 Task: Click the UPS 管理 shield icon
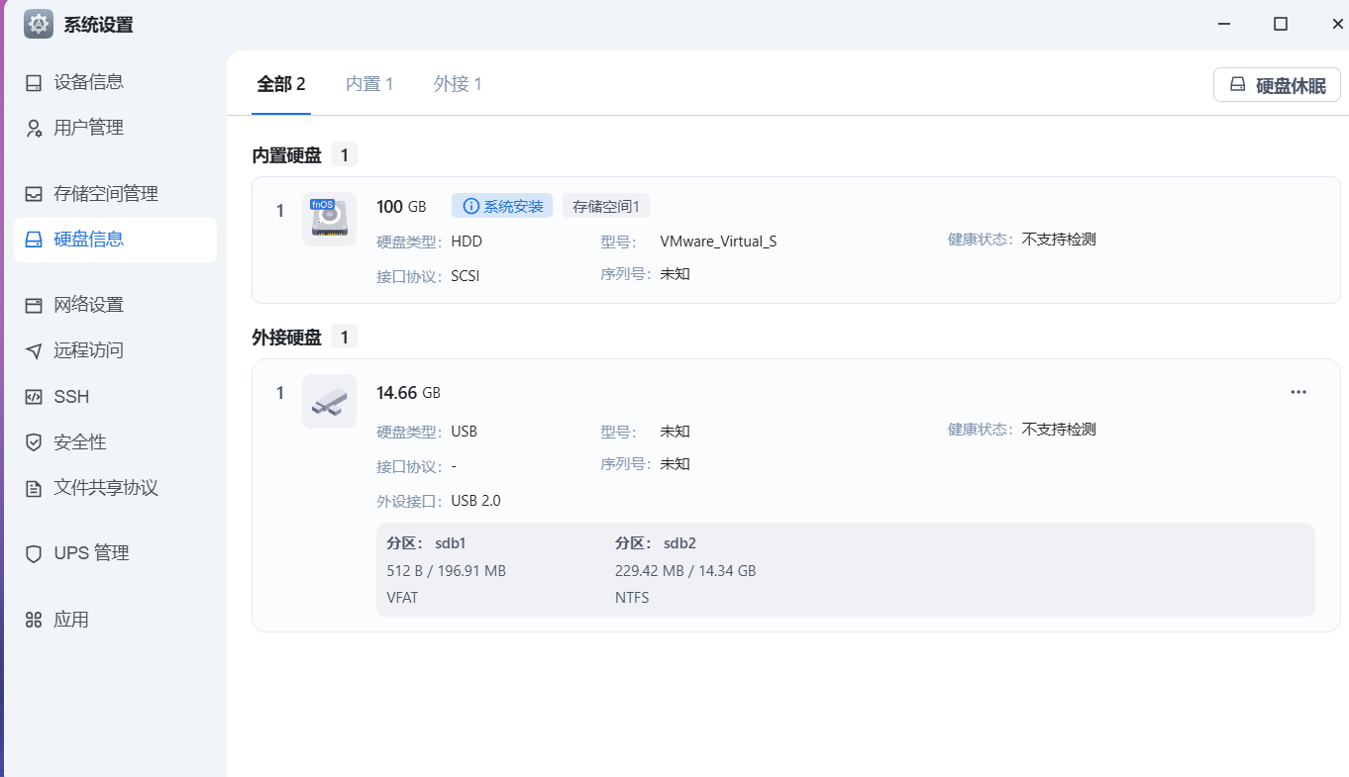click(34, 553)
